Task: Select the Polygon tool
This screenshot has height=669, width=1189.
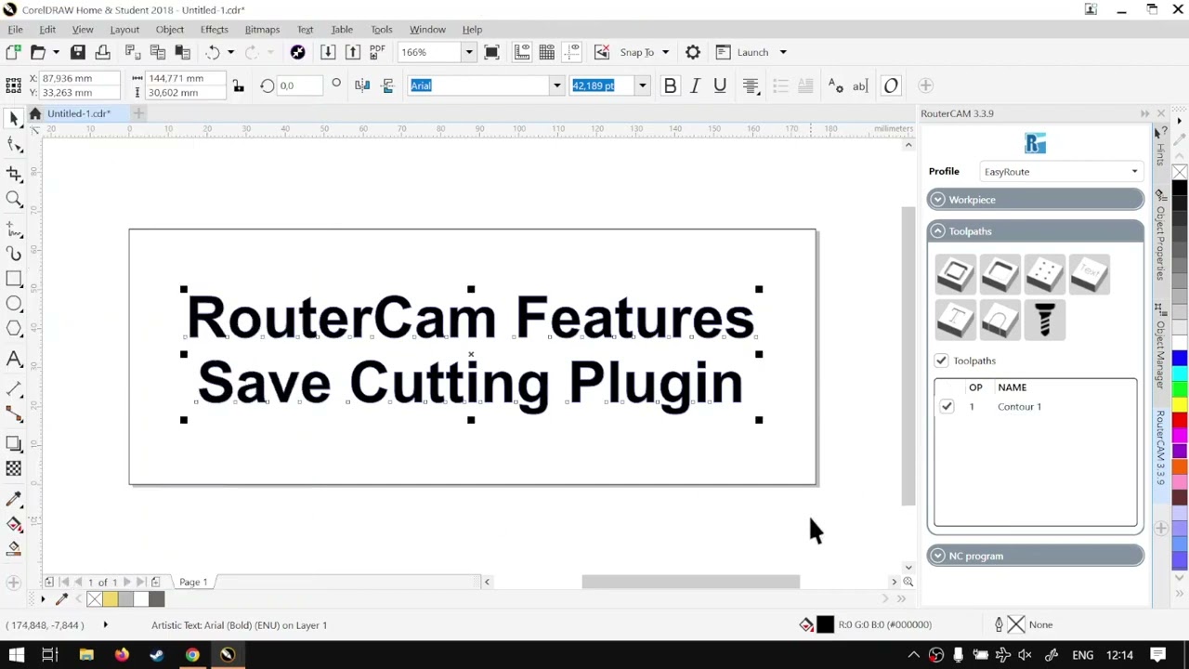Action: click(x=14, y=329)
